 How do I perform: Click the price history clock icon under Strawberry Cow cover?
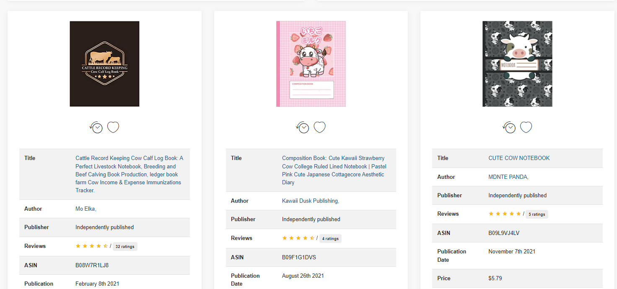303,127
